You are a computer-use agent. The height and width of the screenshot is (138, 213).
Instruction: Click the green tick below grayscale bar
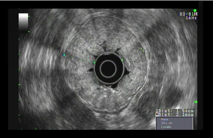(x=29, y=32)
